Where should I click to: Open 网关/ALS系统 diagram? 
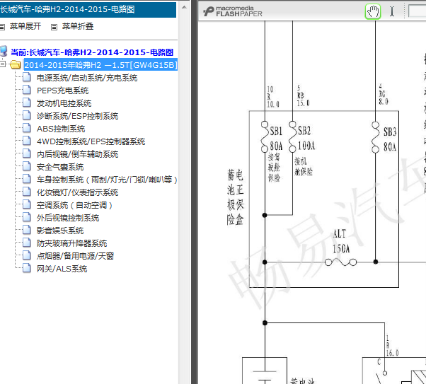[x=62, y=269]
